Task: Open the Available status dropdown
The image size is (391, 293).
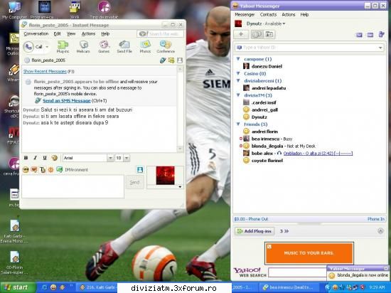Action: 275,23
